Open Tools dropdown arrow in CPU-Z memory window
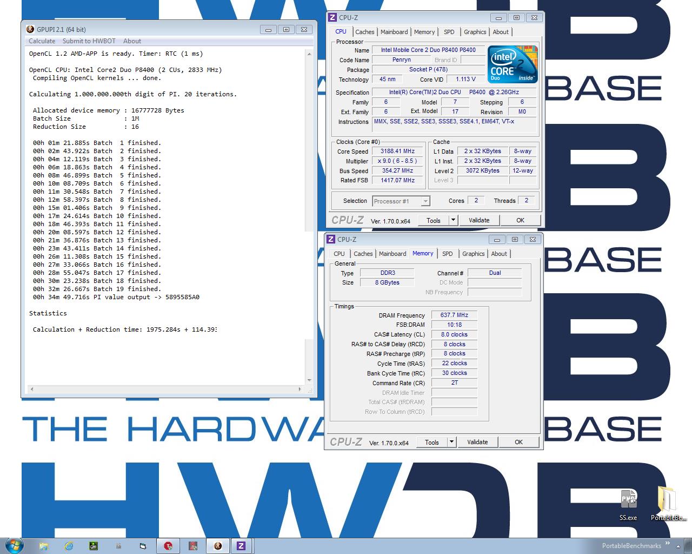This screenshot has height=554, width=692. 451,442
